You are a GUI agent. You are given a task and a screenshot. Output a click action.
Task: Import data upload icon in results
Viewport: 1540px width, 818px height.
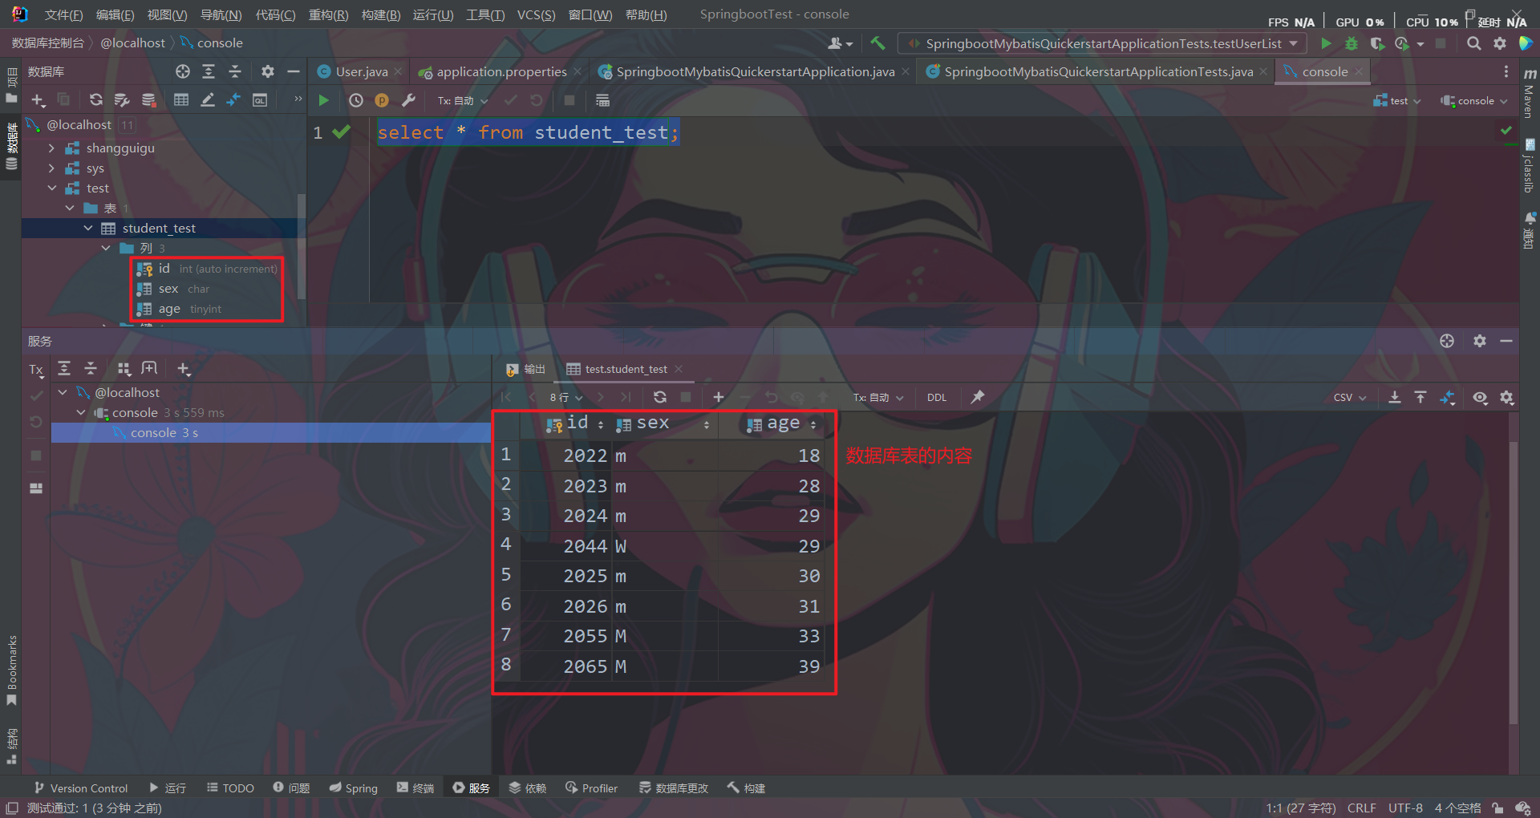(x=1420, y=397)
